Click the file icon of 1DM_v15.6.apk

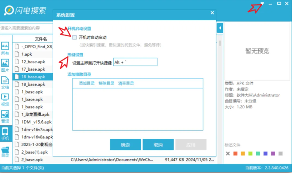coord(17,122)
